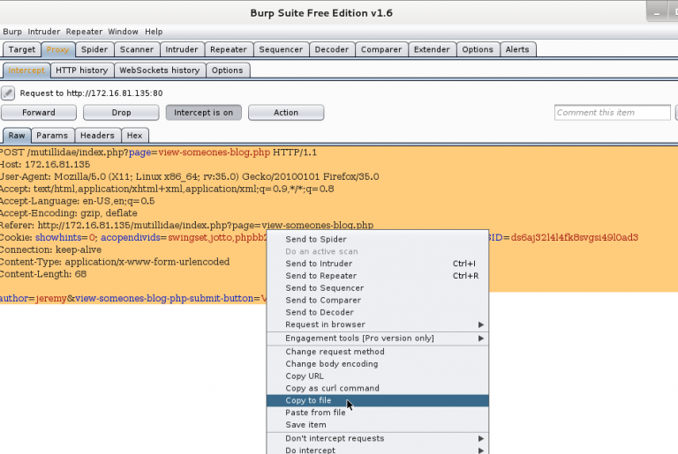Select the Hex view tab

134,136
